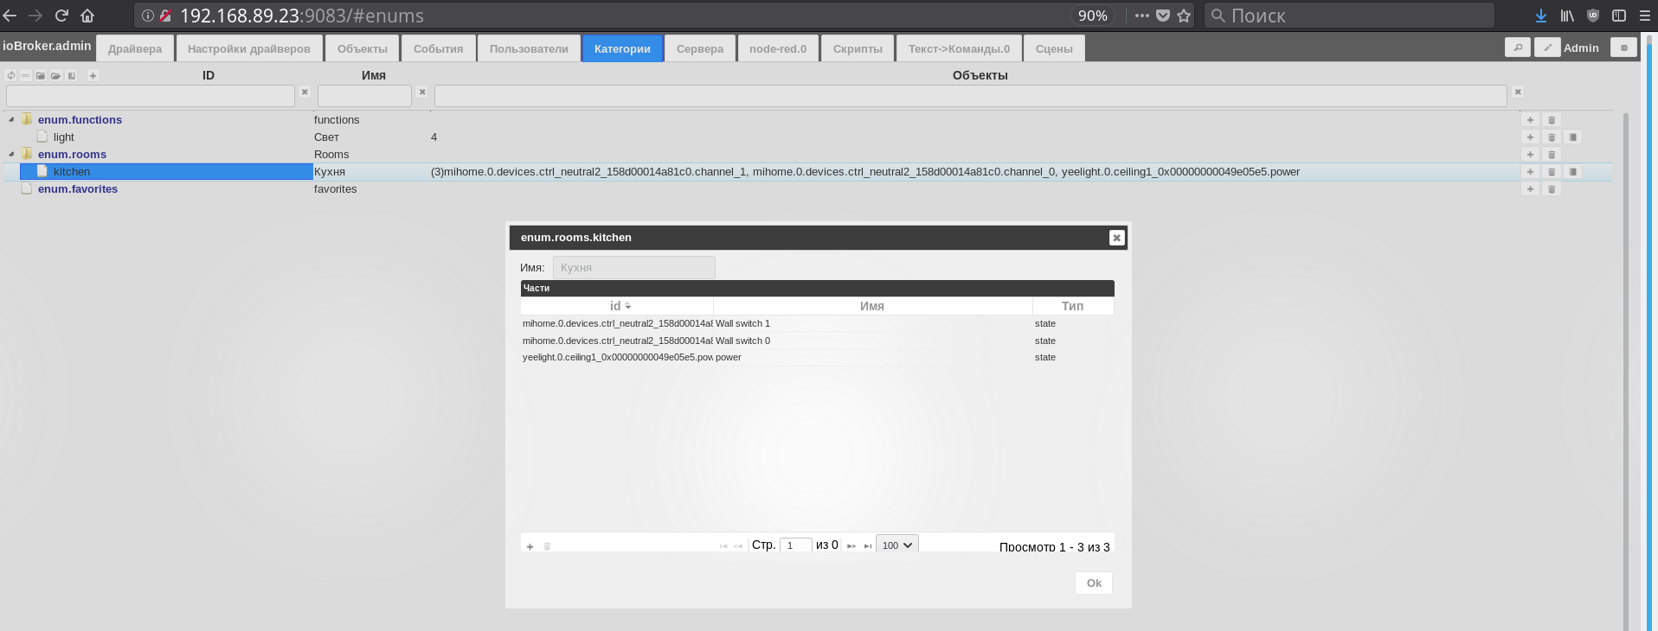The height and width of the screenshot is (631, 1658).
Task: Select the Wall switch 1 row in the dialog
Action: (817, 323)
